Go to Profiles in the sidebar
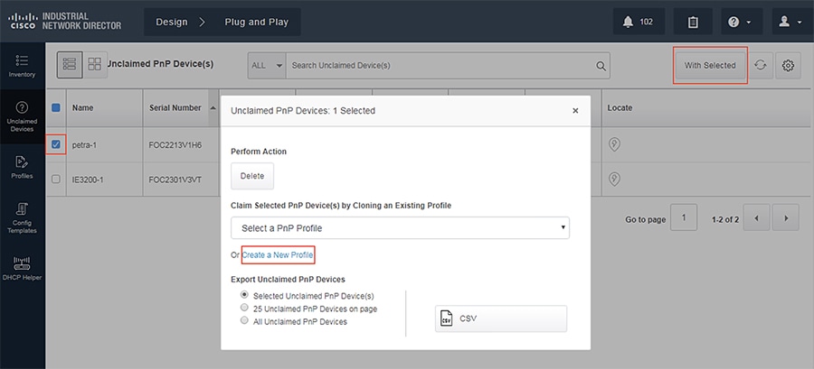This screenshot has height=369, width=814. tap(22, 167)
